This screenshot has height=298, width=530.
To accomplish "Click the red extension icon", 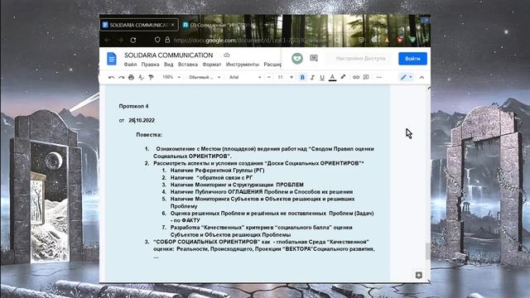I will click(400, 40).
